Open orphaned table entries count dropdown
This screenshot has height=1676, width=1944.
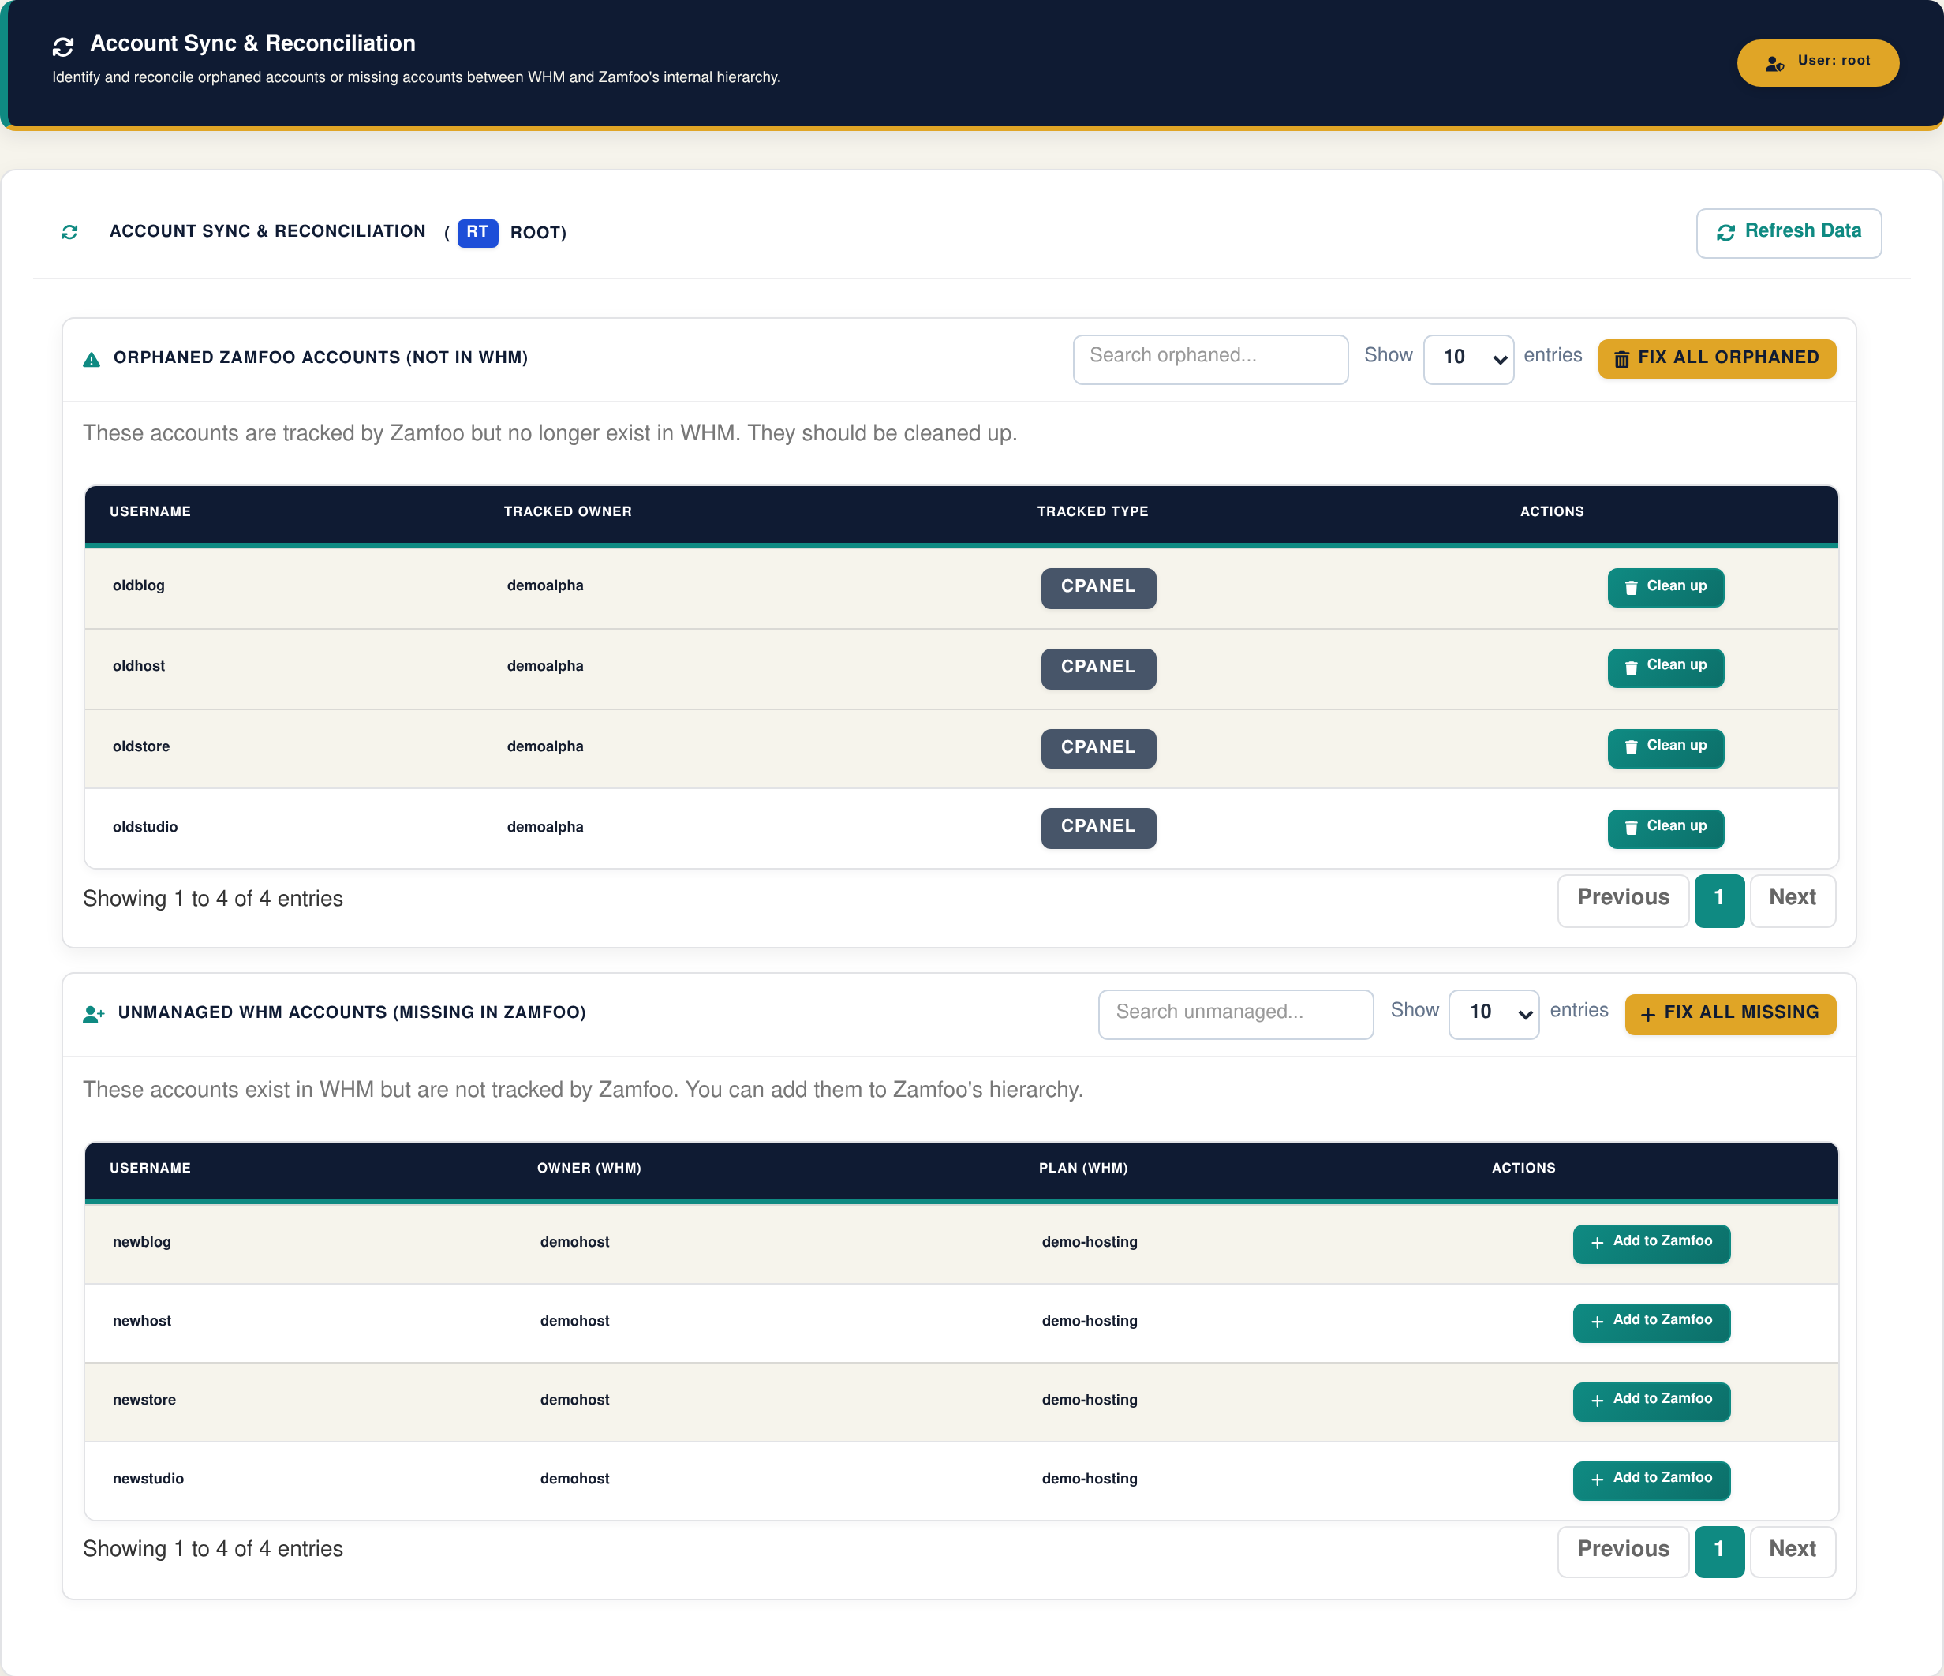(1468, 358)
